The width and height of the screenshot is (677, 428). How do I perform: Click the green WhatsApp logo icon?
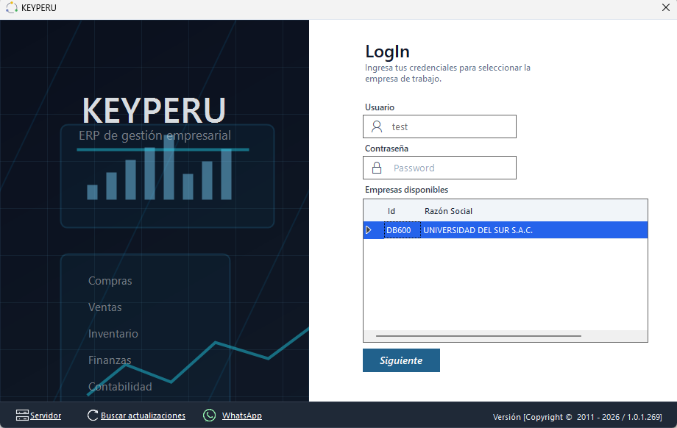tap(210, 415)
